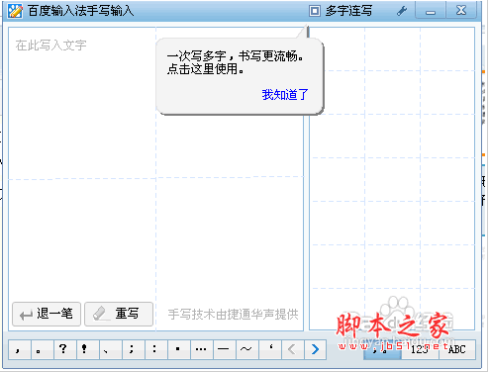Viewport: 490px width, 372px height.
Task: Undo last stroke with 退一笔
Action: coord(47,314)
